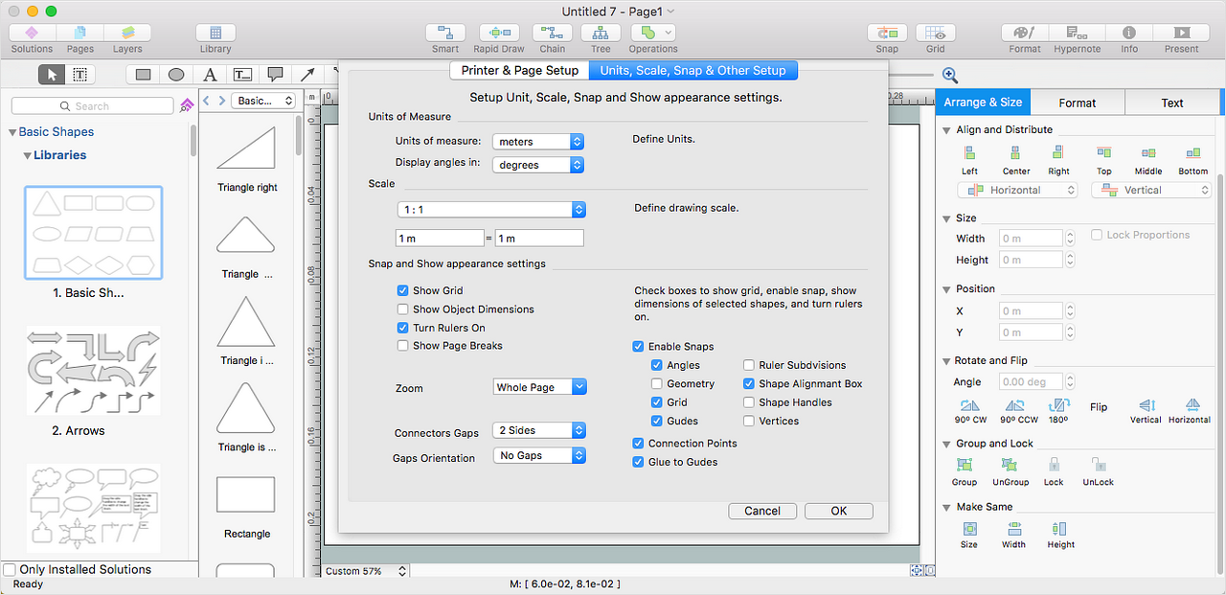Viewport: 1226px width, 595px height.
Task: Open Custom 57% zoom selector
Action: point(366,570)
